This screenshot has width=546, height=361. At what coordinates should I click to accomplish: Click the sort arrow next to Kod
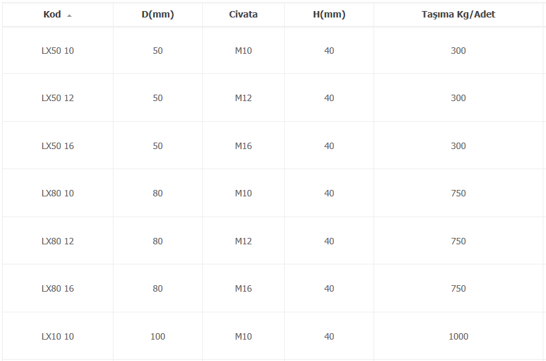[x=69, y=16]
